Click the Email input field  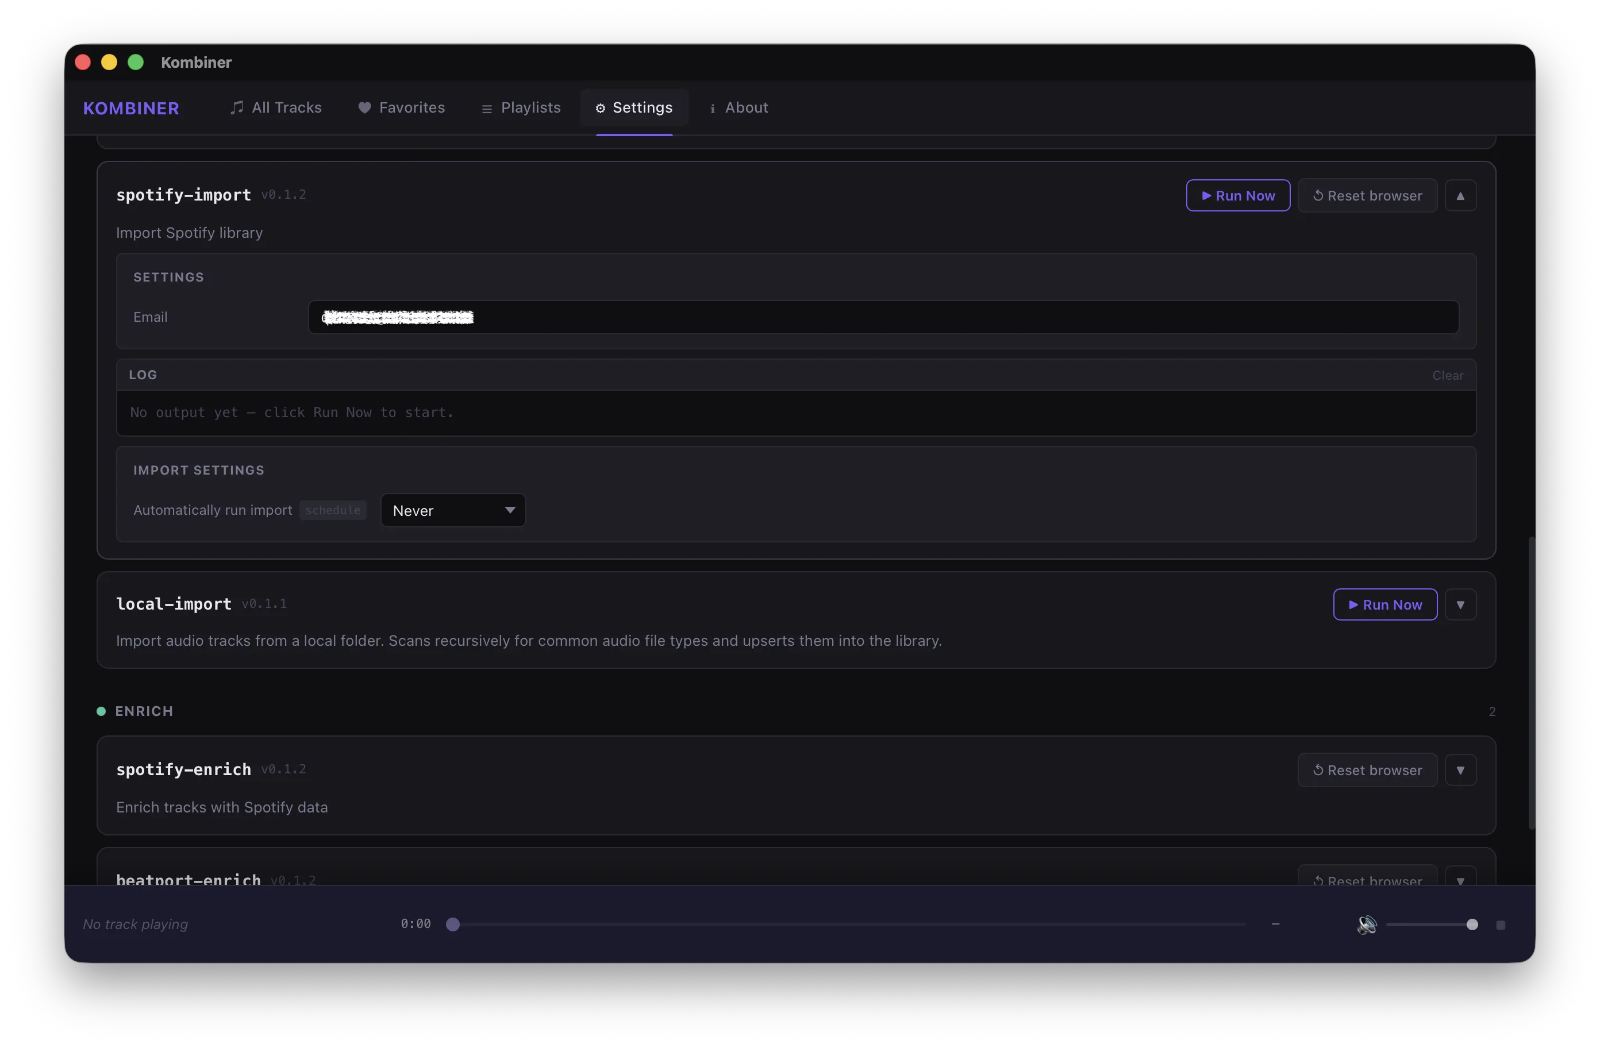click(883, 317)
